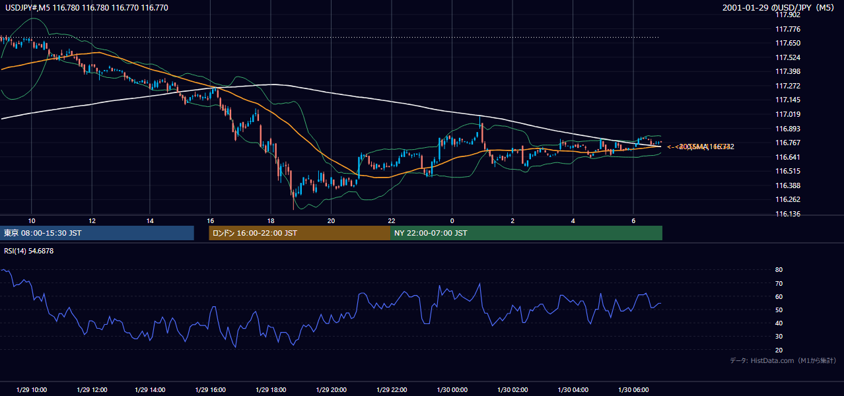Click price axis label 116.262
Screen dimensions: 844x396
[787, 199]
